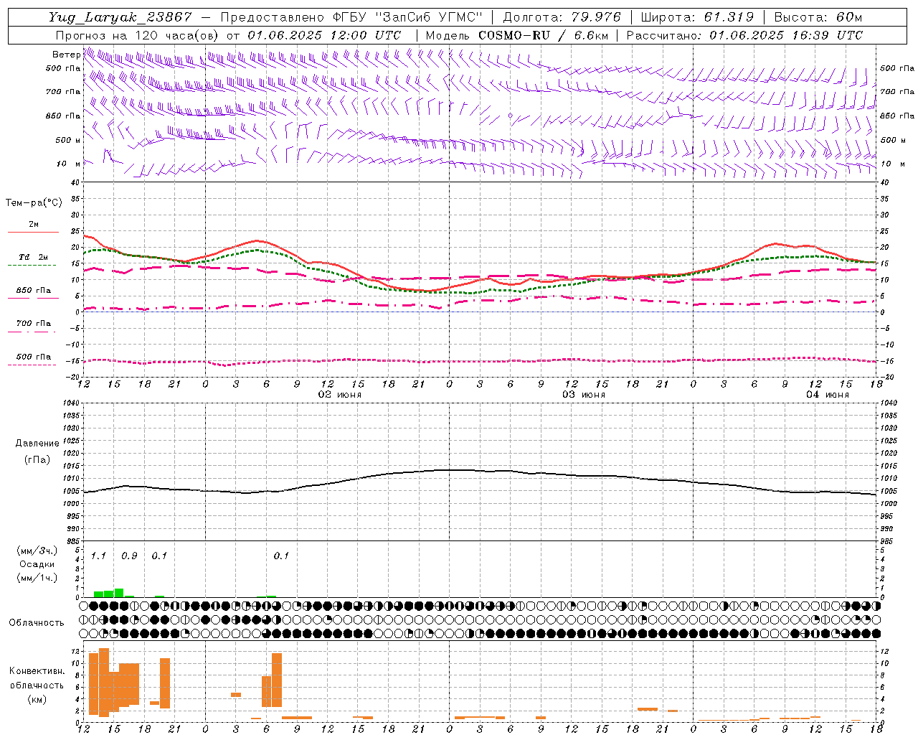
Task: Click the 'Предоставлено ФГБУ "ЗапСиб УГМС"' credit
Action: click(352, 17)
